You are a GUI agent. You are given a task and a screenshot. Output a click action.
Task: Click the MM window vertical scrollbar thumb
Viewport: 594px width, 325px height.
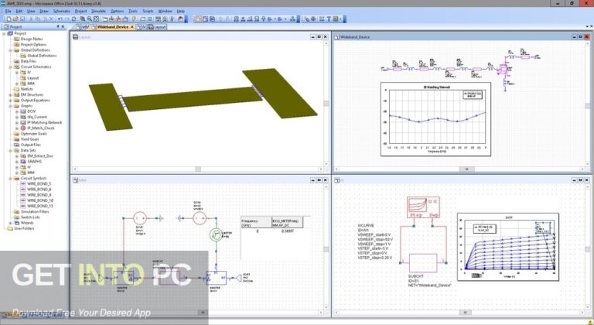click(326, 249)
